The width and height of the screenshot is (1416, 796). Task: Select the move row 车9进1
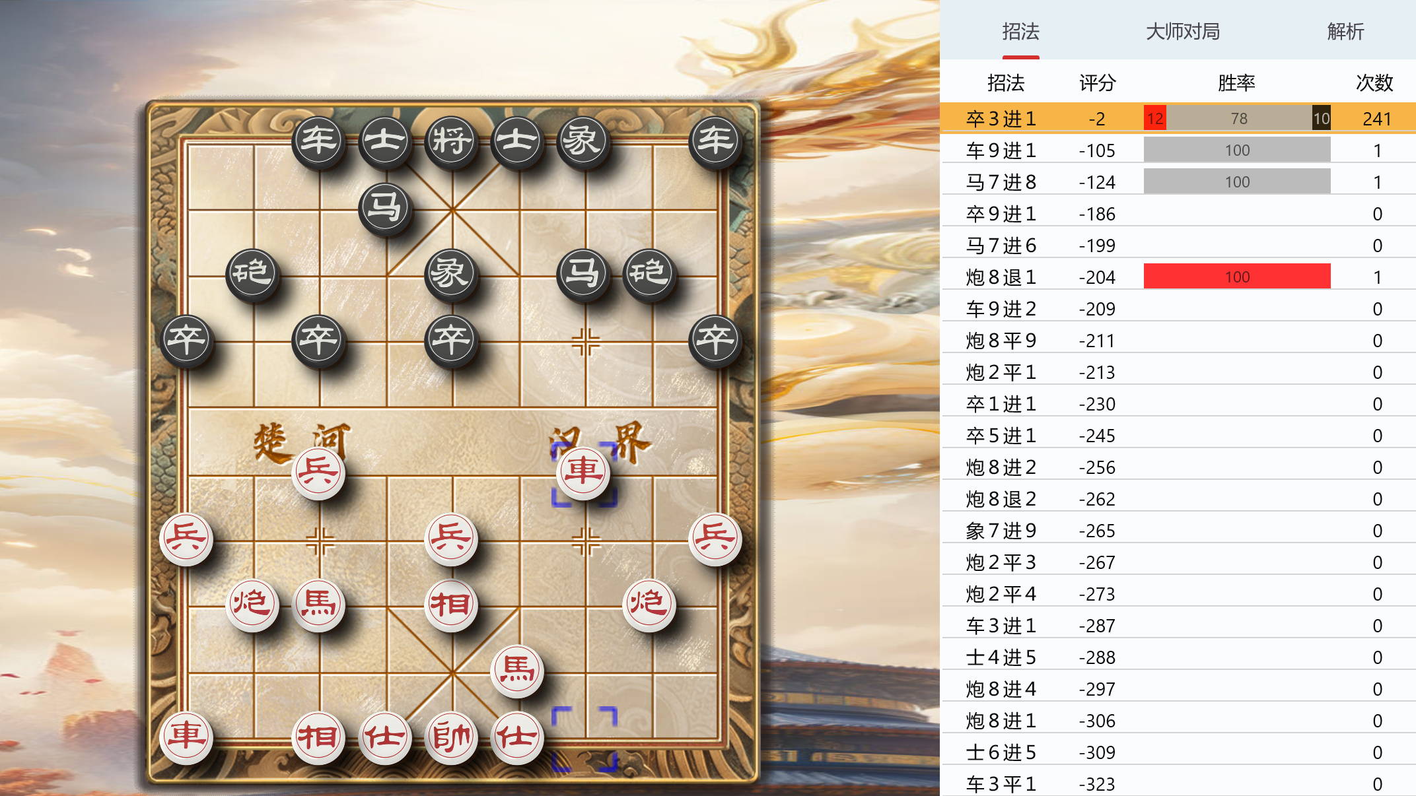[1178, 150]
